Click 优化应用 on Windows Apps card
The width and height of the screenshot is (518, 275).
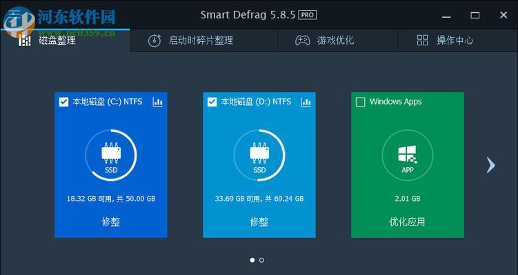coord(408,222)
